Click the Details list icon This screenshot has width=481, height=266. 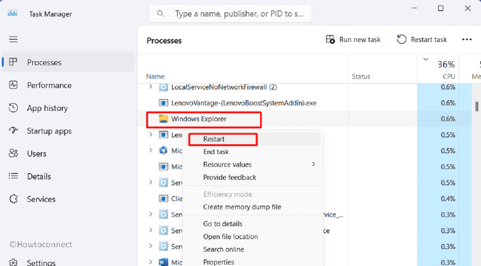13,176
